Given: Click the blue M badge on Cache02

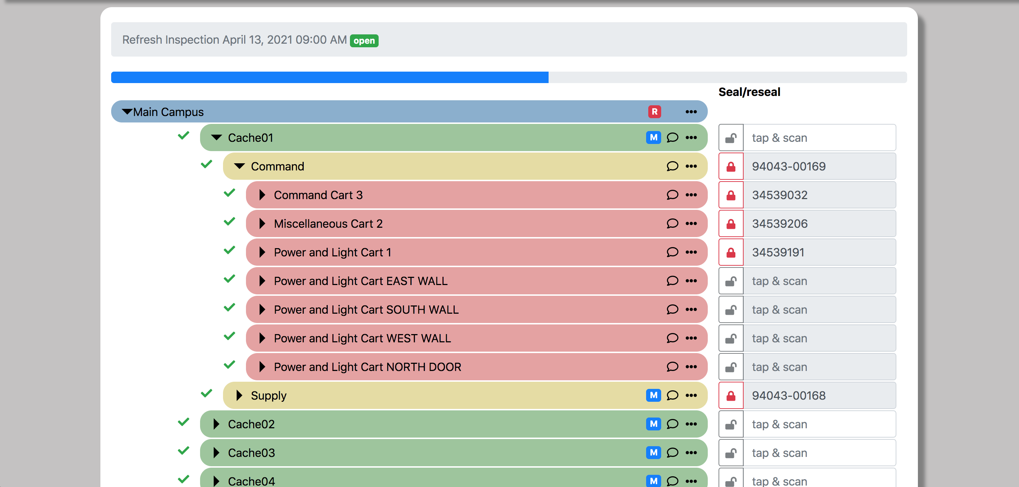Looking at the screenshot, I should click(654, 424).
